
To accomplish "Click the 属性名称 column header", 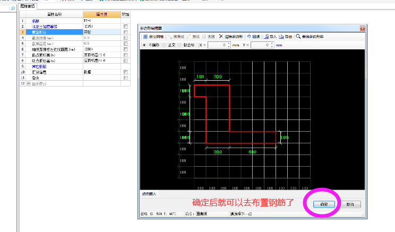I will [54, 14].
